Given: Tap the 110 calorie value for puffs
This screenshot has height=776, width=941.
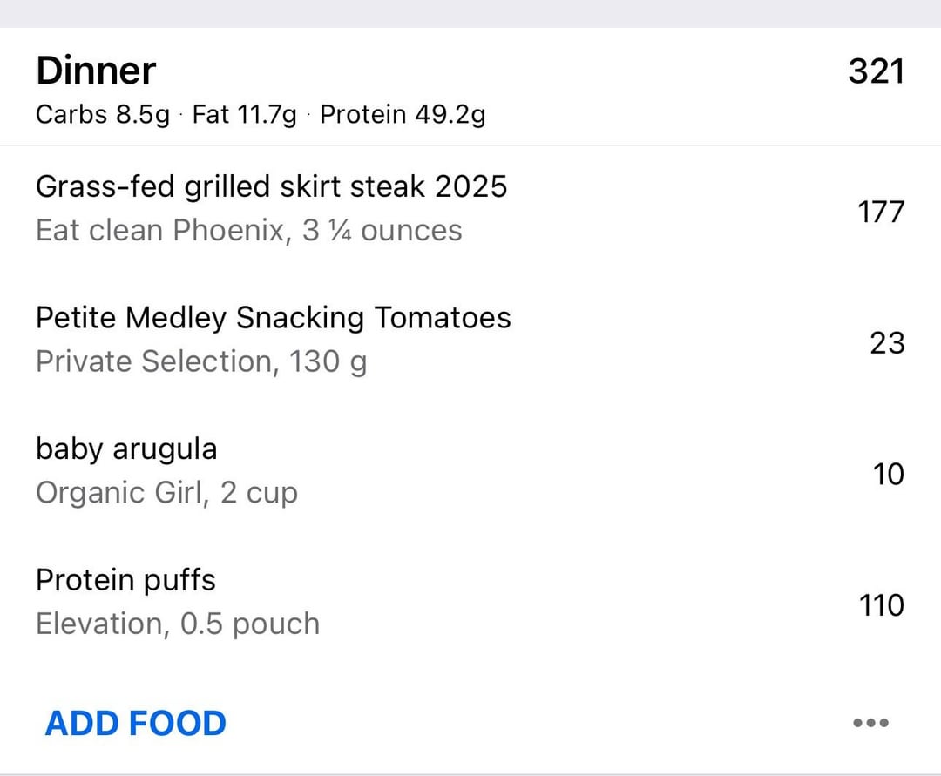Looking at the screenshot, I should pyautogui.click(x=881, y=604).
